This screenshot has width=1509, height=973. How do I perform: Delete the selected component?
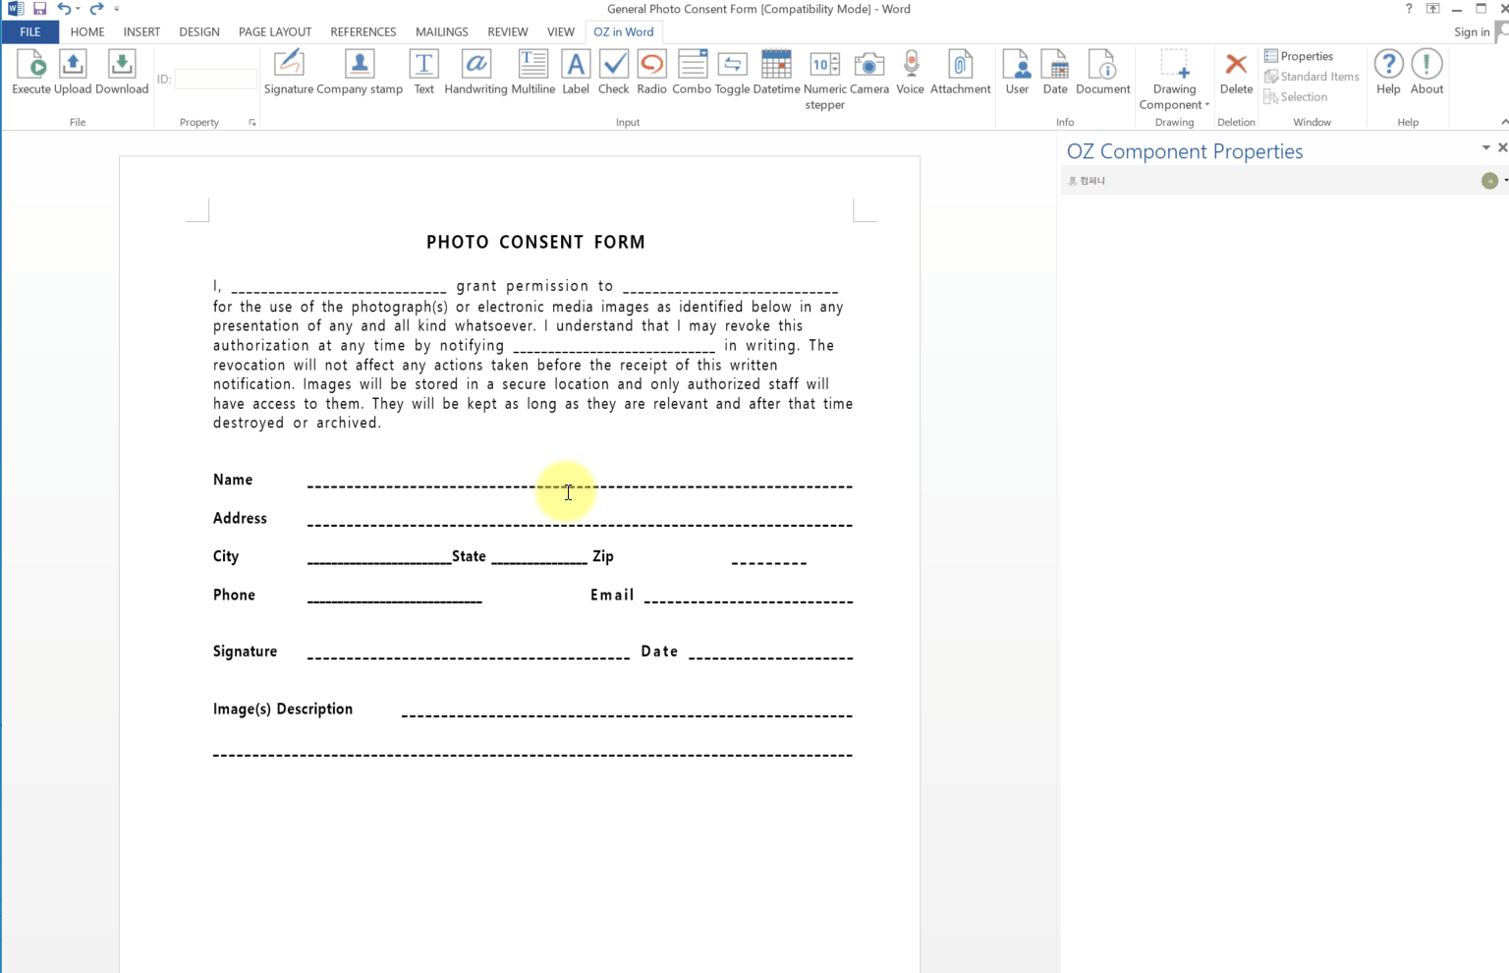coord(1236,72)
